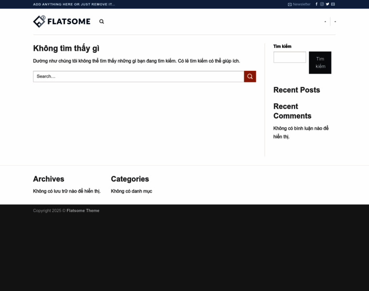
Task: Click the "Add anything here" top bar text
Action: tap(74, 4)
